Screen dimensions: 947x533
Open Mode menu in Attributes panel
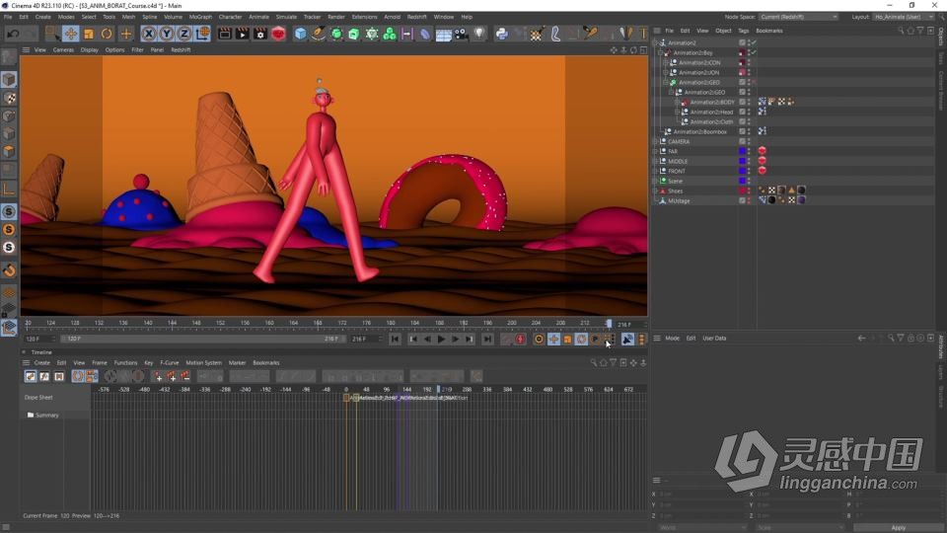click(672, 339)
